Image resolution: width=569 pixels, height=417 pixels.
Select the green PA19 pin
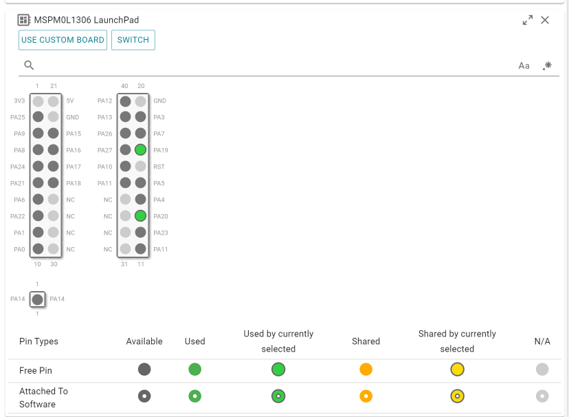point(140,149)
